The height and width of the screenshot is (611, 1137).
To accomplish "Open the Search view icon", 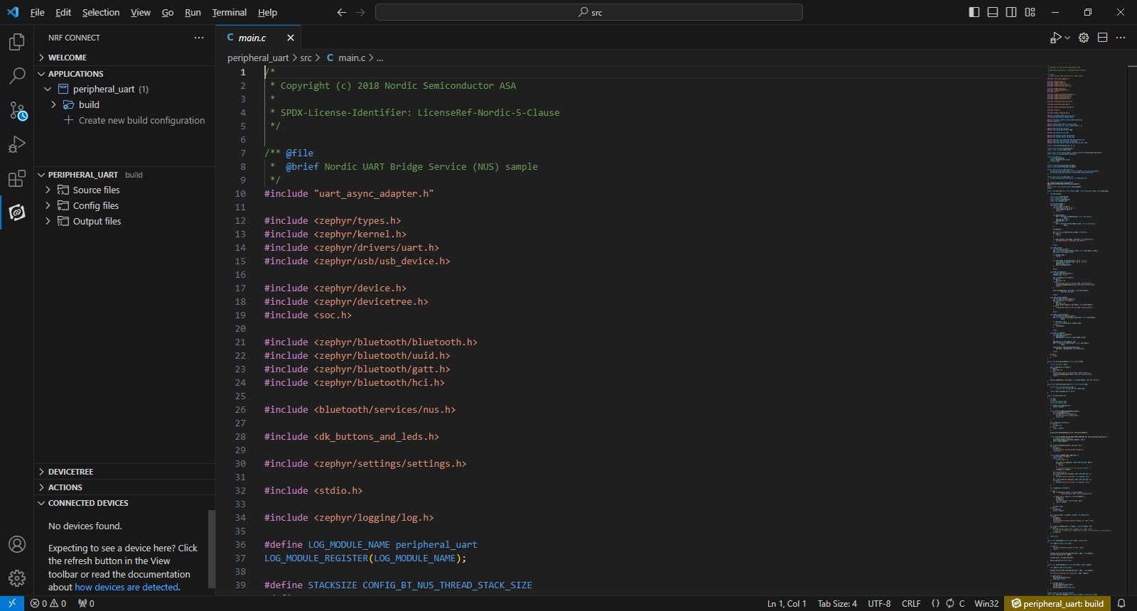I will click(x=16, y=75).
